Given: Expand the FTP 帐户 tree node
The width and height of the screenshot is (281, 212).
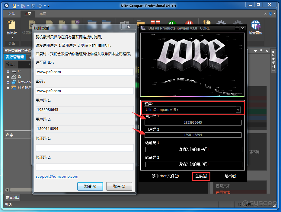Looking at the screenshot, I should (8, 88).
